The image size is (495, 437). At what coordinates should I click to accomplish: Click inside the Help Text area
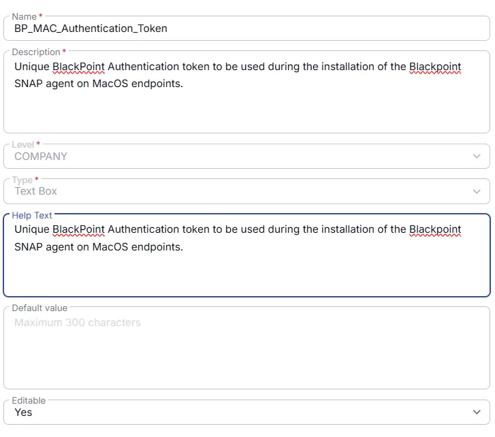coord(246,255)
